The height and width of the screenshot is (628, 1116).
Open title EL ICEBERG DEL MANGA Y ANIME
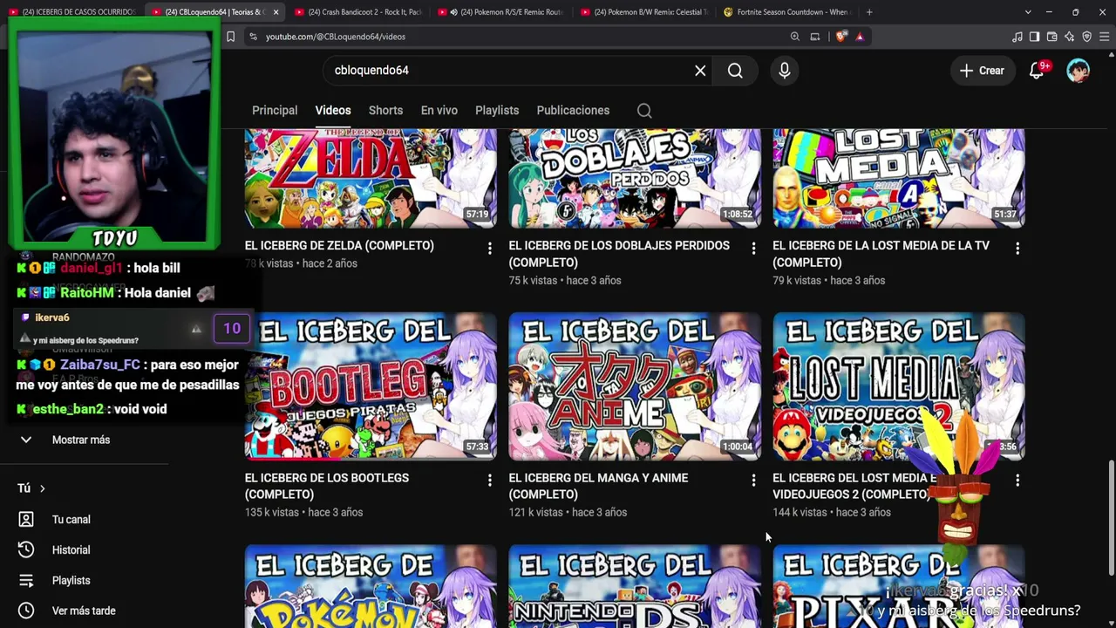[x=598, y=486]
